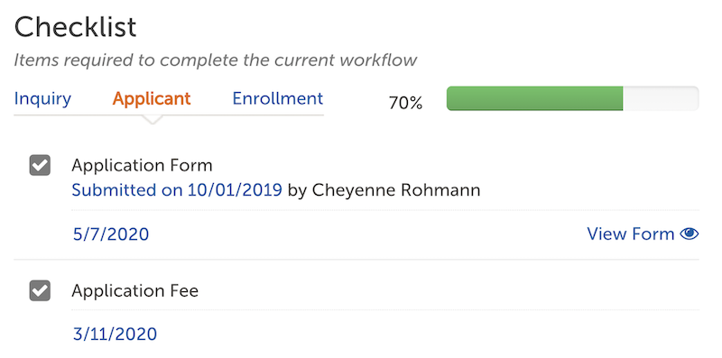Click the italic workflow description subtitle
The width and height of the screenshot is (722, 358).
216,60
